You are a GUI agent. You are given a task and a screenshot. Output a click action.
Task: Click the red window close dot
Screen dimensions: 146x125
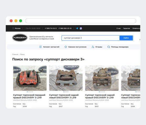tap(11, 21)
